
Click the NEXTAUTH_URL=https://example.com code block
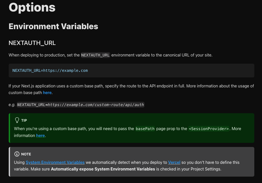(131, 71)
